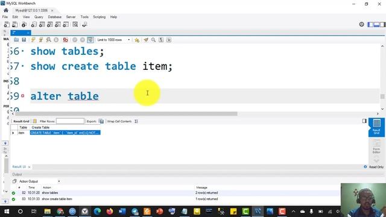This screenshot has height=217, width=386.
Task: Click Filter Rows input field
Action: click(70, 121)
